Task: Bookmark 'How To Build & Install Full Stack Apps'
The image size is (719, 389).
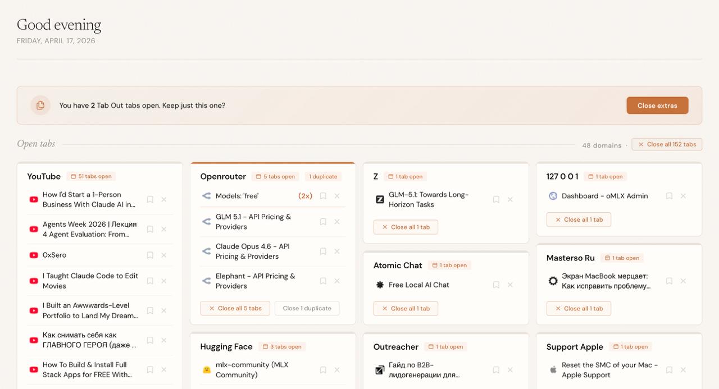Action: pyautogui.click(x=150, y=369)
